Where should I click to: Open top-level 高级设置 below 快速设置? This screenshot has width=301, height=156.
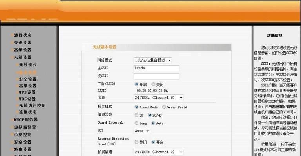click(x=22, y=50)
